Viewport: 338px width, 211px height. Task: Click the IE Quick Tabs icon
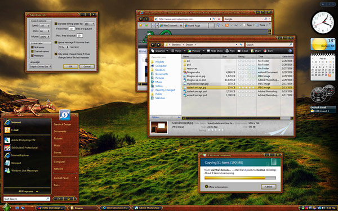[x=153, y=25]
